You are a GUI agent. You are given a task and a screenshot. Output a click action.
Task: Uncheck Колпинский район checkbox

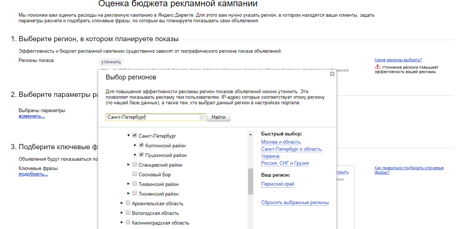[141, 145]
